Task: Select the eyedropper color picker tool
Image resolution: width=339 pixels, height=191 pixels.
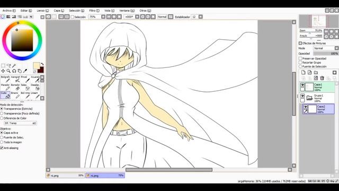Action: point(25,71)
